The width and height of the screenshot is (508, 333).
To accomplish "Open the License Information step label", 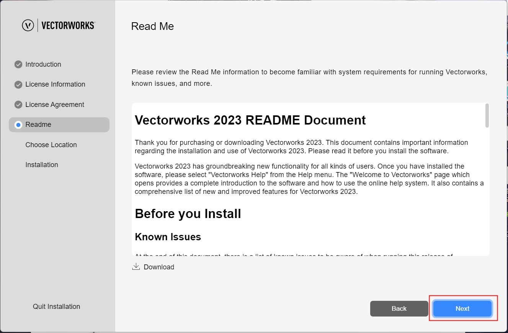I will coord(55,84).
